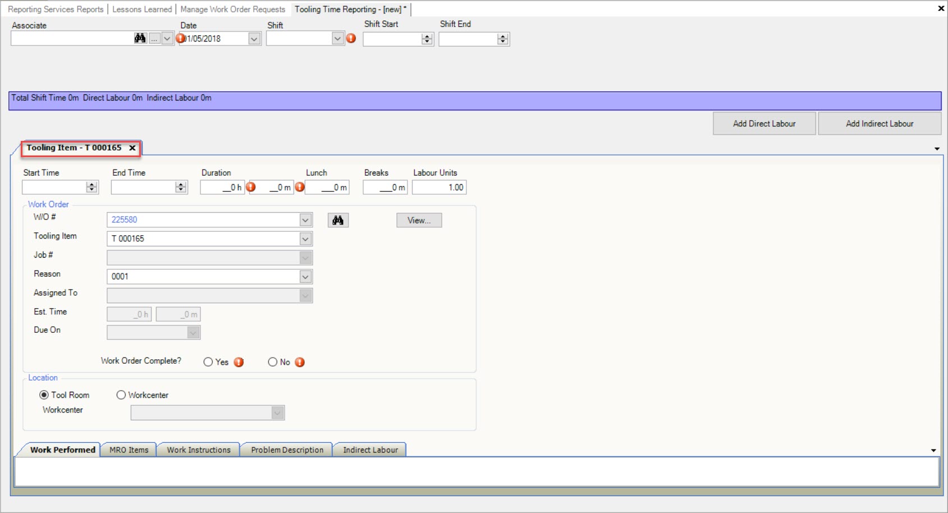Open the Date picker dropdown
Viewport: 948px width, 513px height.
pos(254,39)
